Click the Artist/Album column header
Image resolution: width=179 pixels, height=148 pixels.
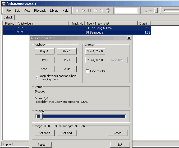coord(43,24)
